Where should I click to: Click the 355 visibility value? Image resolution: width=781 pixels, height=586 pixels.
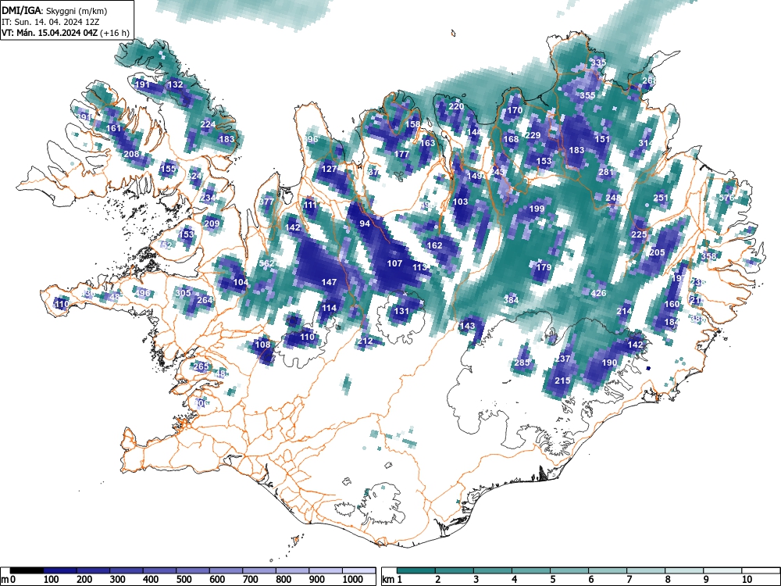[x=588, y=95]
